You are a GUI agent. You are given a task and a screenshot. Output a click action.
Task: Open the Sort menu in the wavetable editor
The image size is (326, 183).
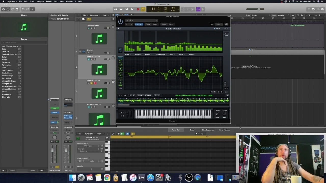coord(172,54)
